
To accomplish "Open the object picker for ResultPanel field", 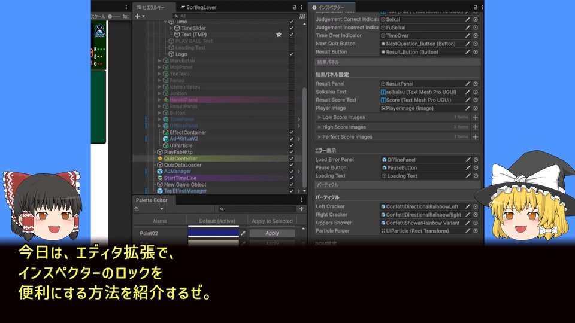I will [476, 84].
